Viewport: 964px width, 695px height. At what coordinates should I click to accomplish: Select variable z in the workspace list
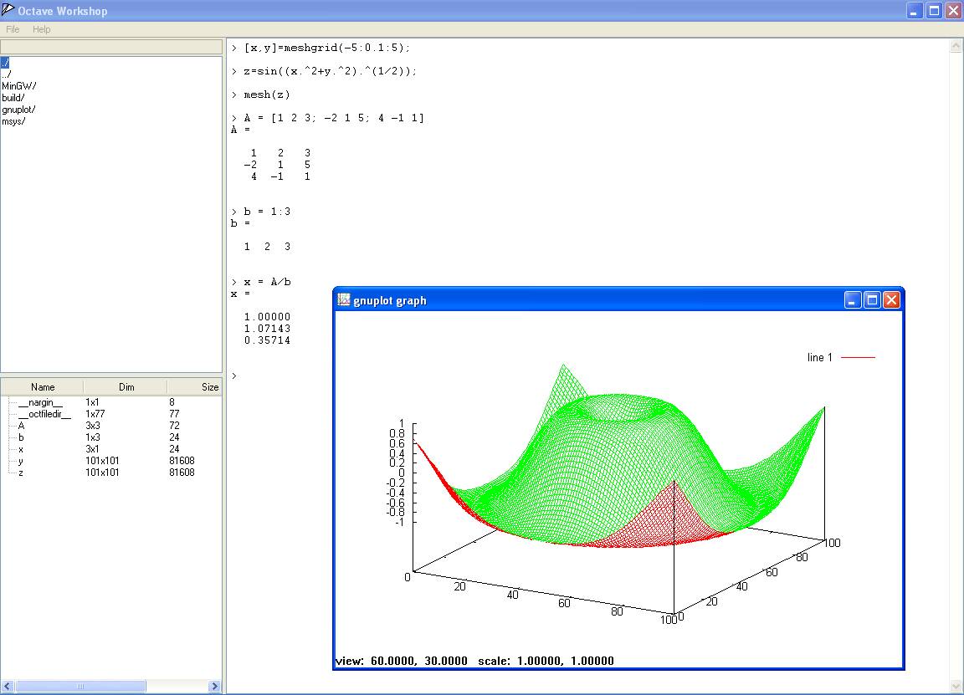coord(21,473)
